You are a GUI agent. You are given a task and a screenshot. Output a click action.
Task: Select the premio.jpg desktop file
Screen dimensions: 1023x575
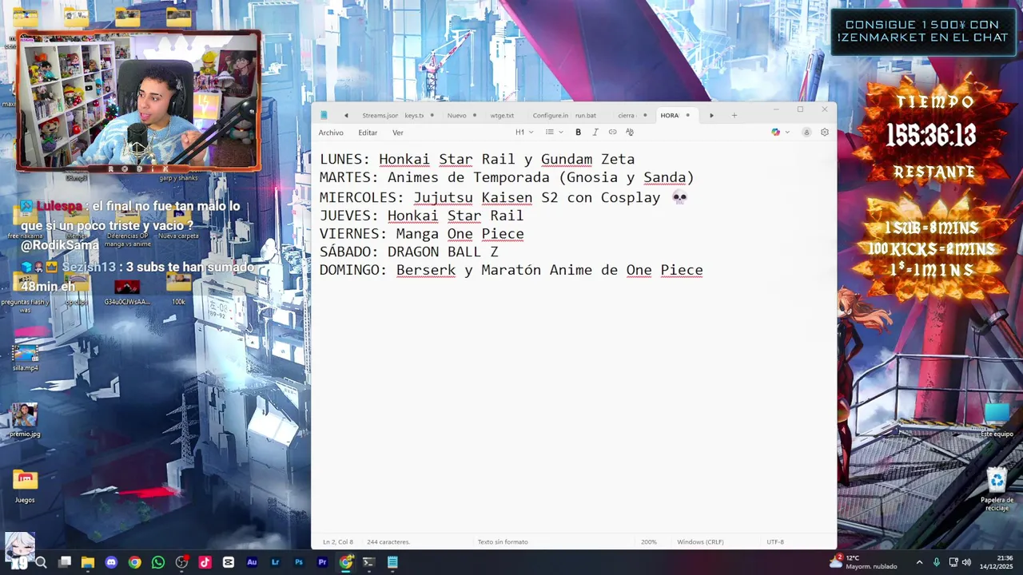point(25,420)
